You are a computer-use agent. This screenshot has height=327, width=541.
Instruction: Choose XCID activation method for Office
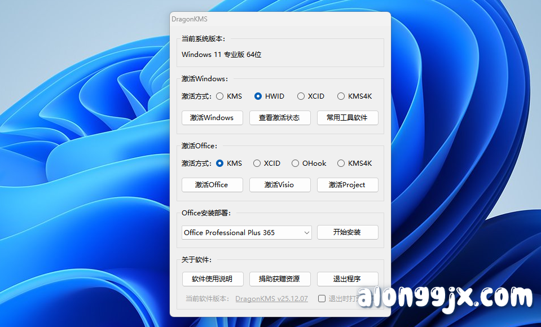(x=258, y=163)
